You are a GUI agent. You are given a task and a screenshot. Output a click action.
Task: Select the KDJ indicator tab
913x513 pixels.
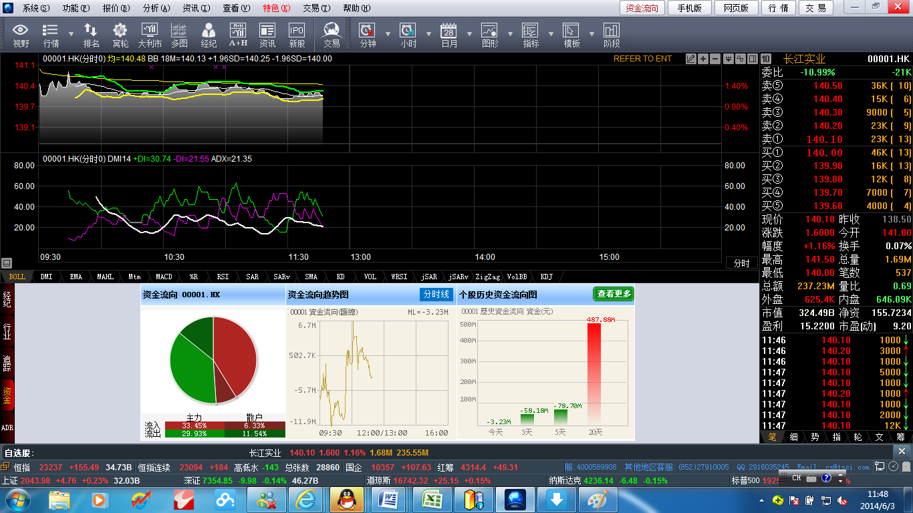click(x=546, y=277)
